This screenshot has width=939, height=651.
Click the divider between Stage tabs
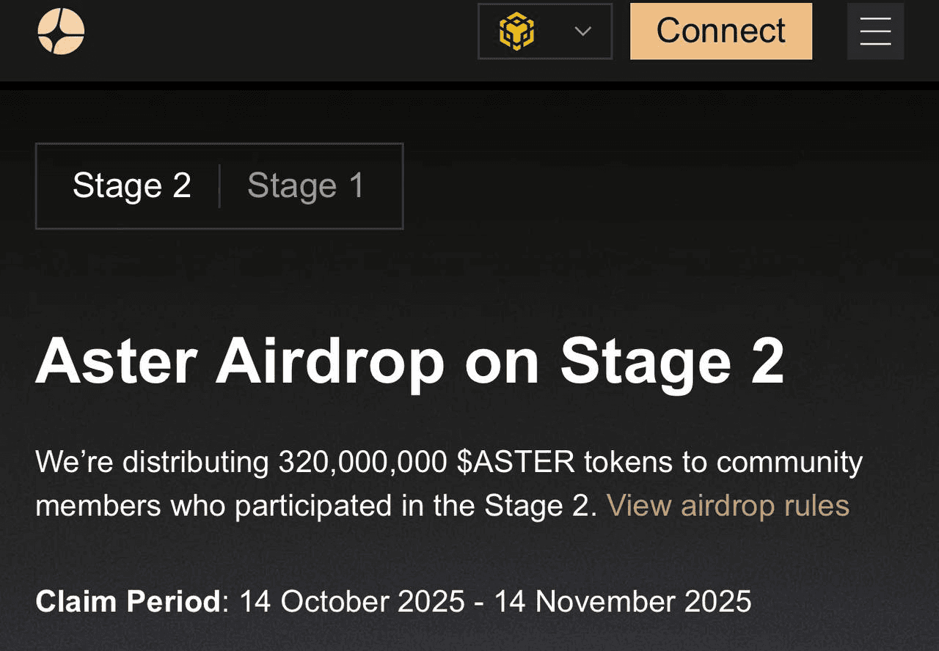click(x=219, y=186)
